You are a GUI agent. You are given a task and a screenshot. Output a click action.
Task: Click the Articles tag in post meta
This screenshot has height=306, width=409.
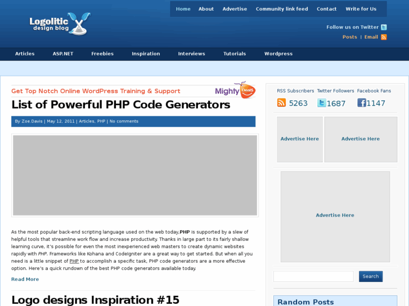(x=87, y=121)
